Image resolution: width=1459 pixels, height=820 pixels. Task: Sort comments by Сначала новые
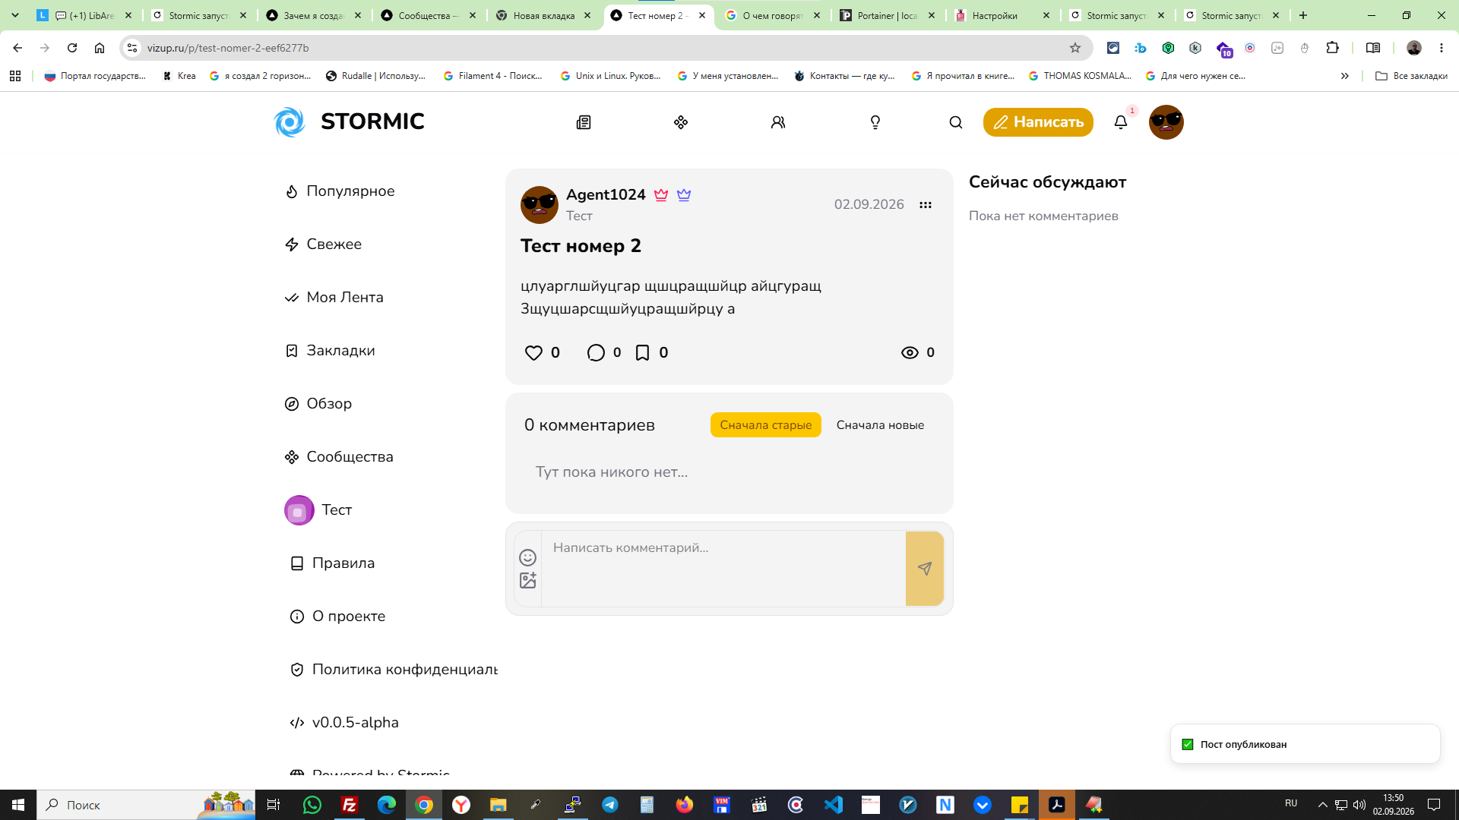(880, 425)
